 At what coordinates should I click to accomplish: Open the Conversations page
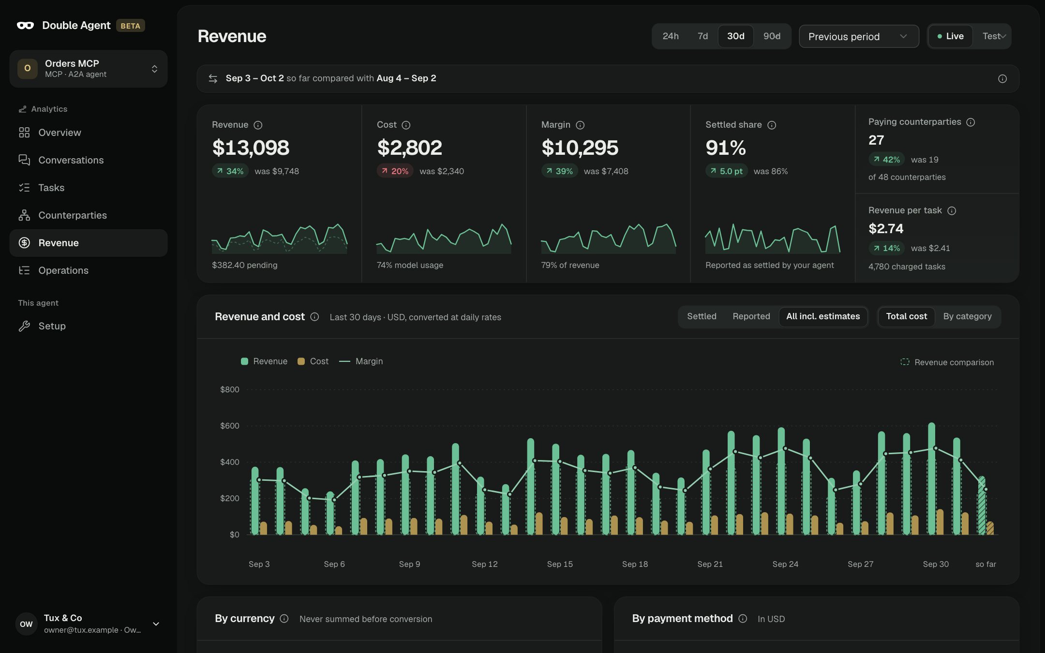89,160
